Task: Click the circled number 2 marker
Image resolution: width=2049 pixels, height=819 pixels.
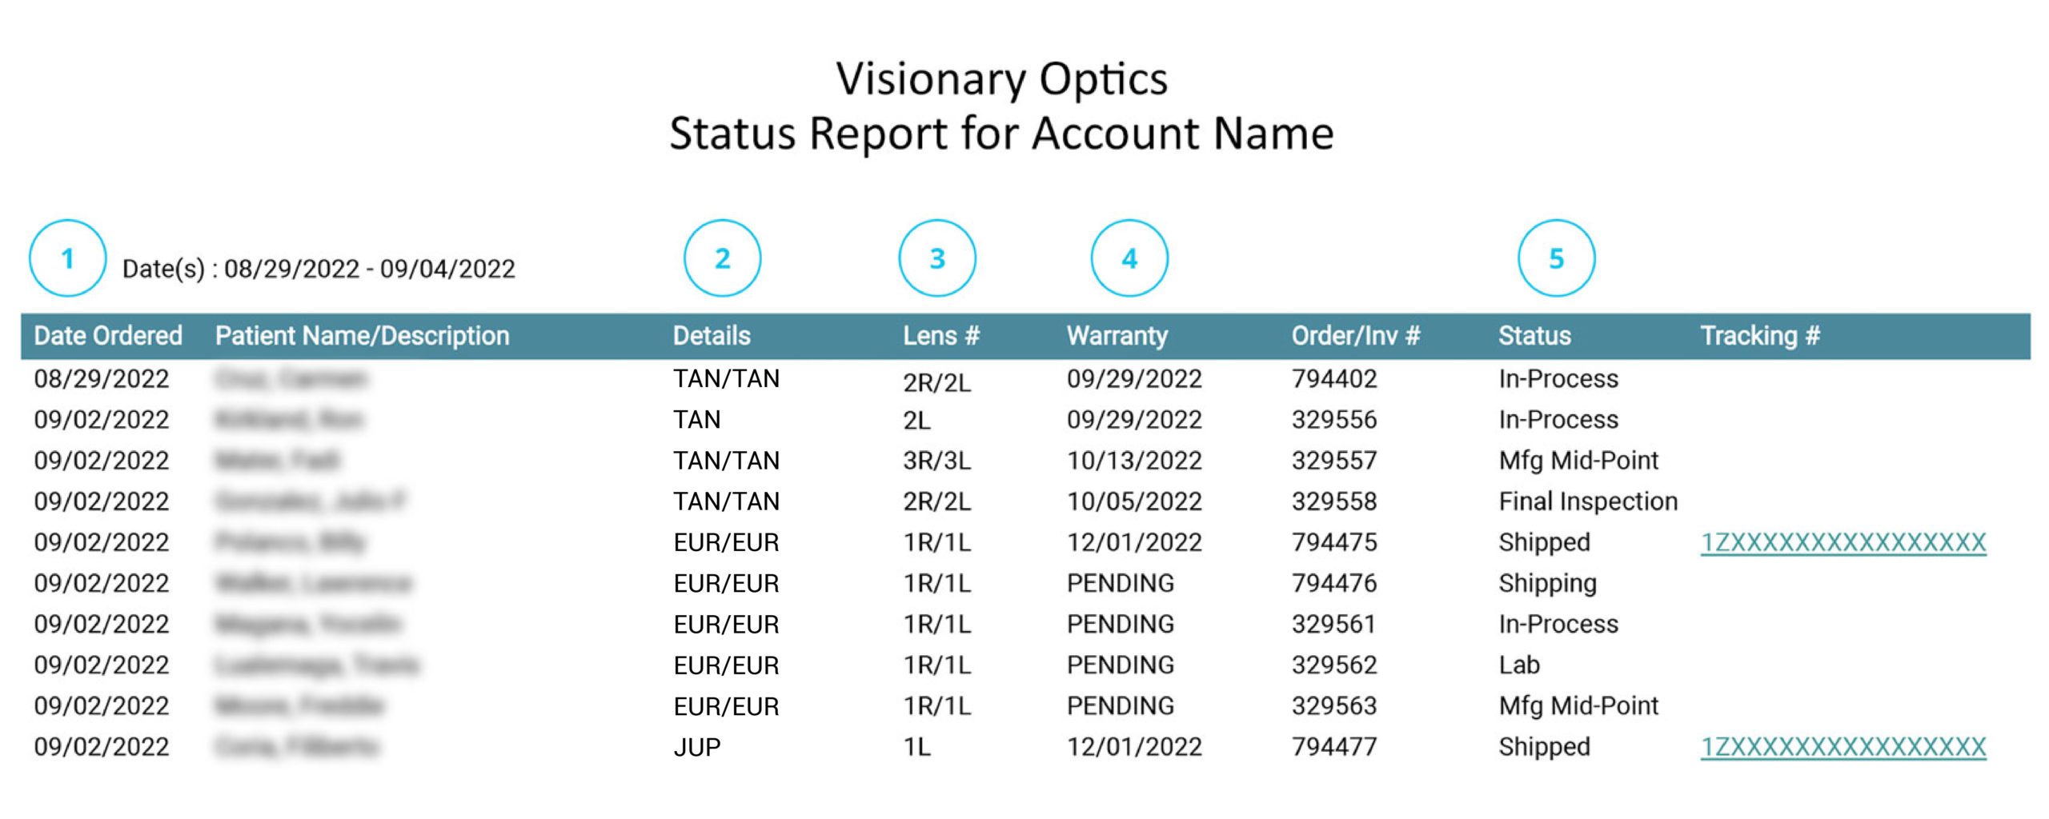Action: (722, 258)
